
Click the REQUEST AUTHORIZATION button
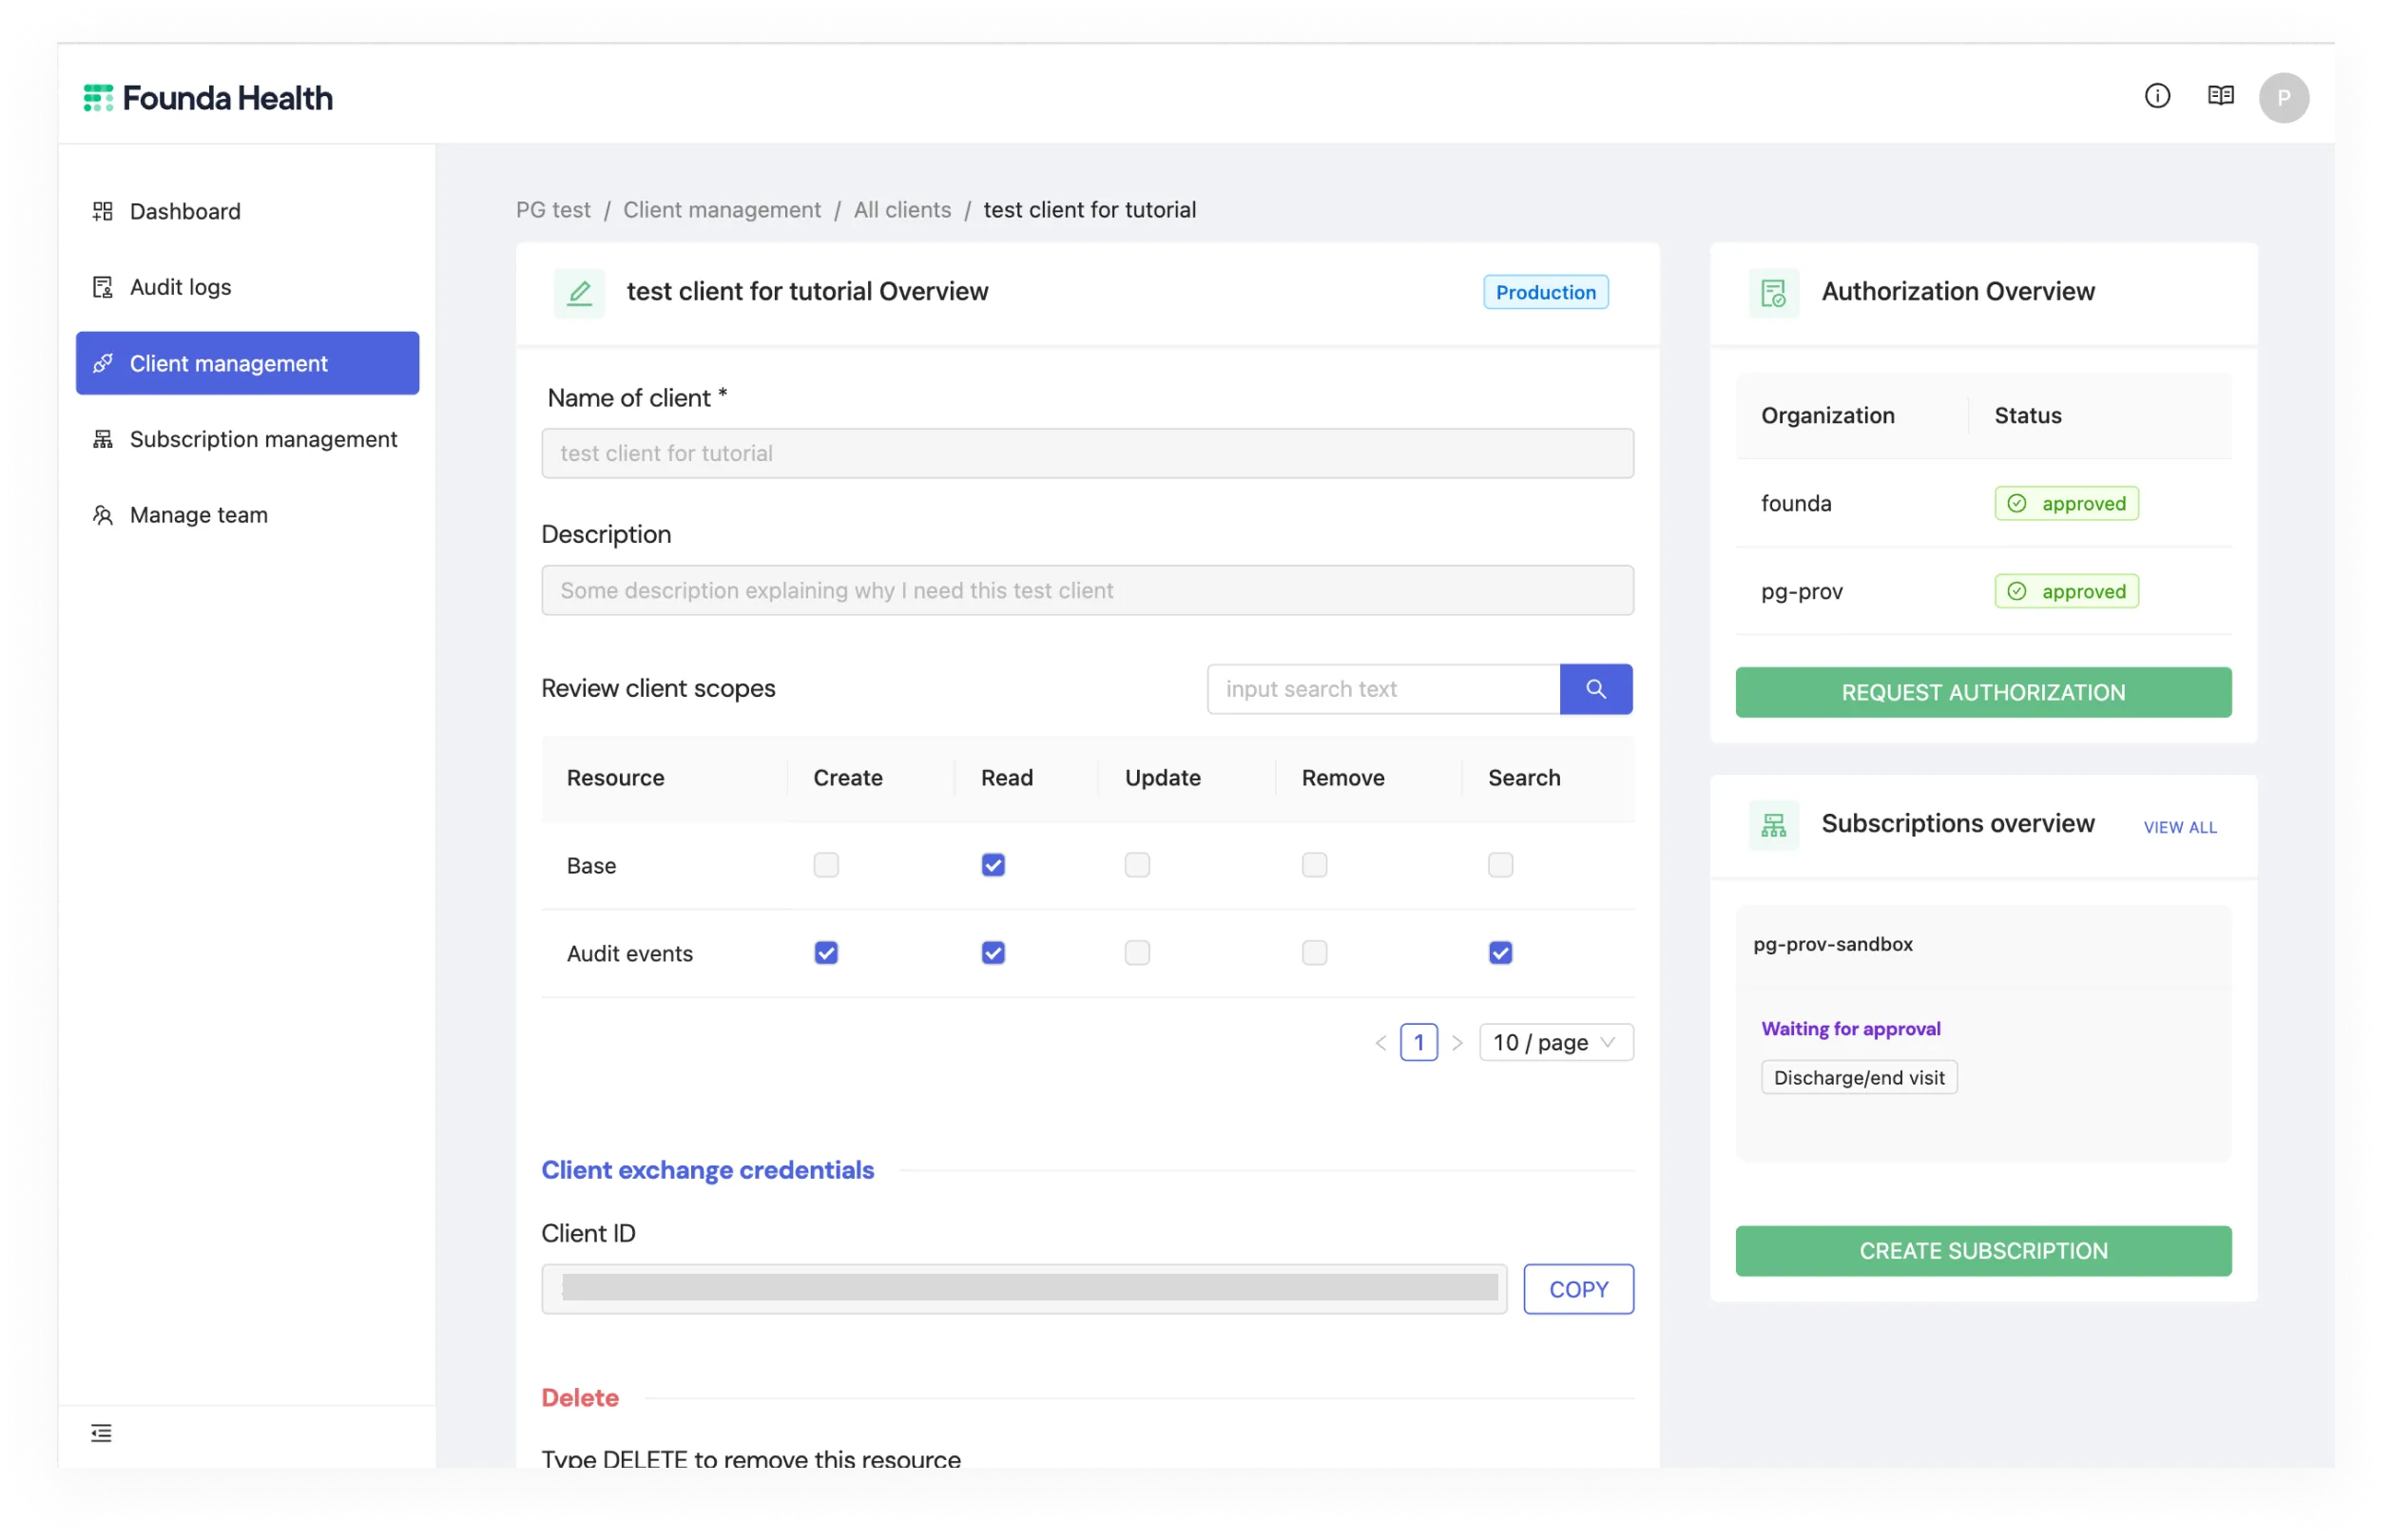(x=1983, y=692)
